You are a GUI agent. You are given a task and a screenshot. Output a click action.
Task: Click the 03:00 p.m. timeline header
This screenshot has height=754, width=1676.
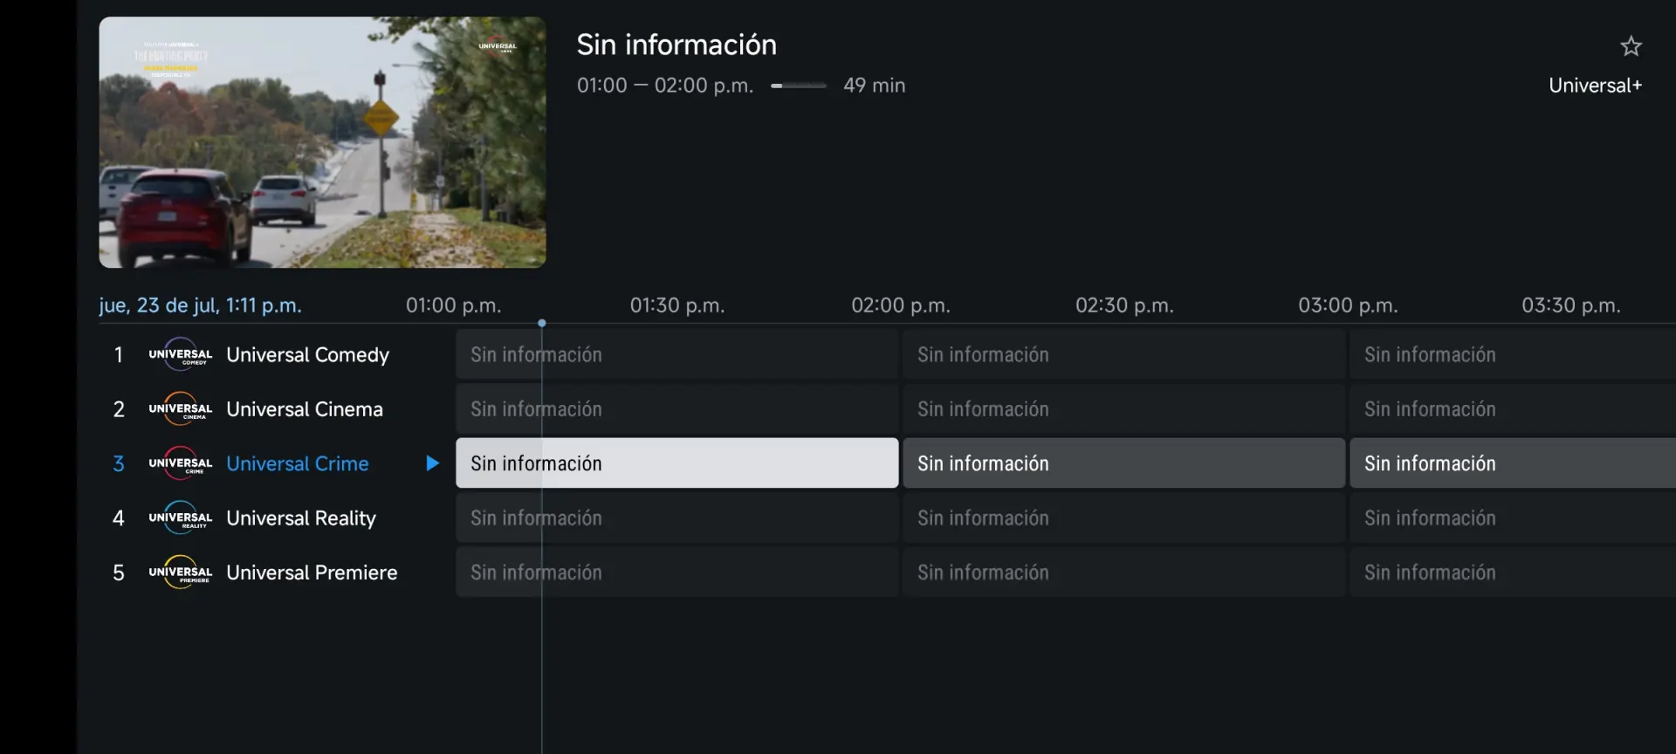[1348, 305]
